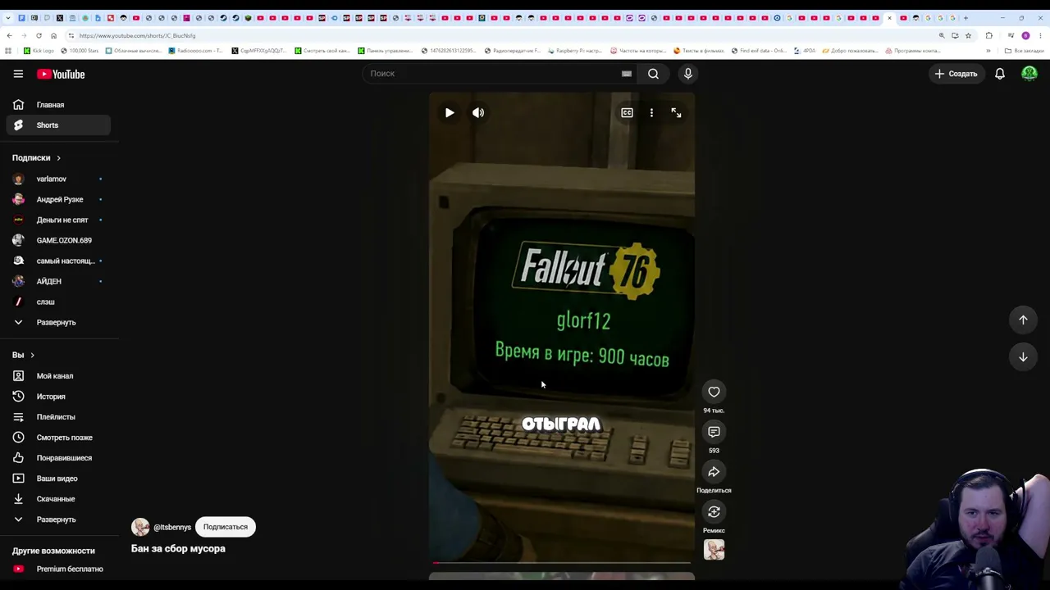Viewport: 1050px width, 590px height.
Task: Open Скачанные in the sidebar
Action: click(57, 499)
